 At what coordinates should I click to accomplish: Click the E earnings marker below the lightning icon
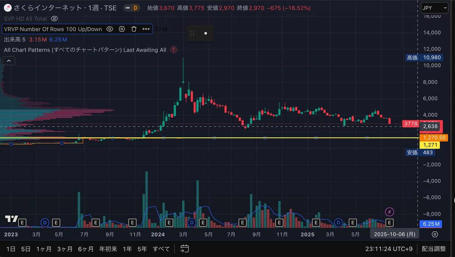click(389, 222)
